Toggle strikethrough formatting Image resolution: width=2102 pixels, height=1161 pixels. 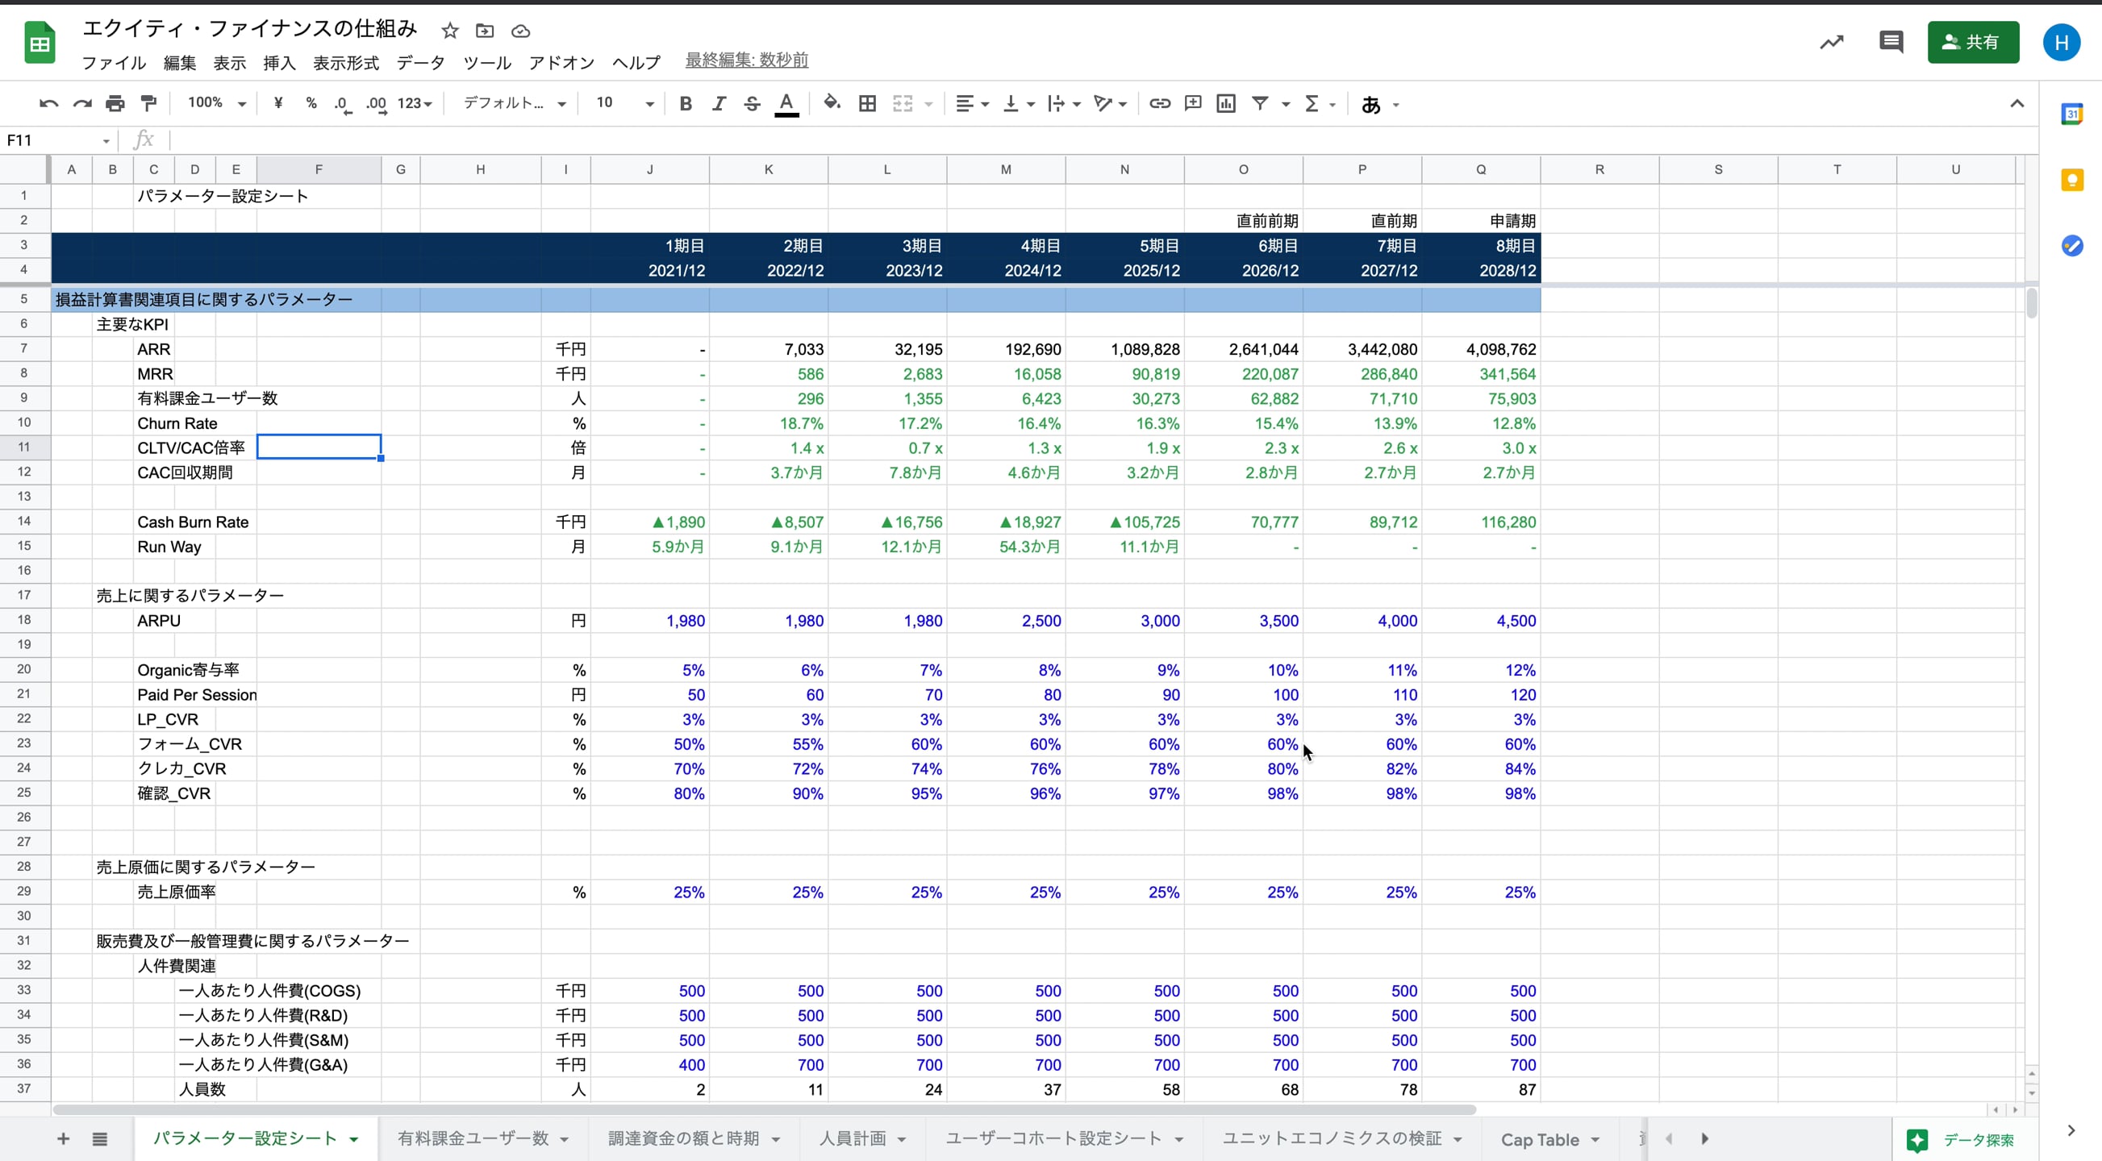(x=752, y=104)
